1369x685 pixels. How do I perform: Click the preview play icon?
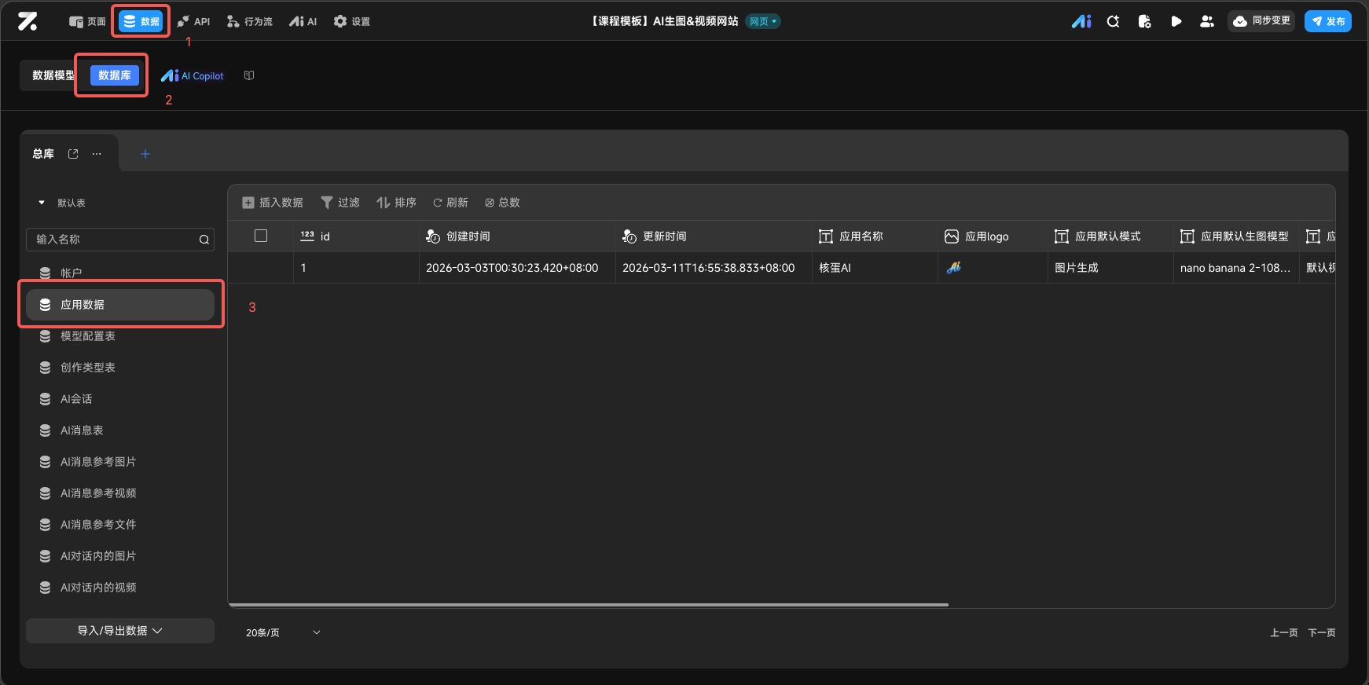click(x=1176, y=21)
